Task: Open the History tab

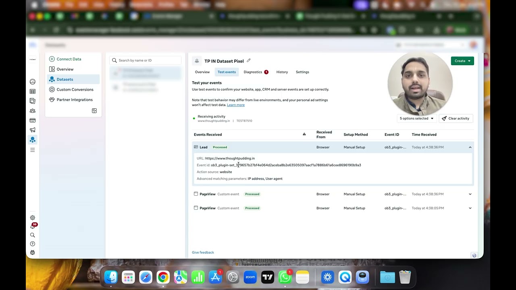Action: pyautogui.click(x=282, y=72)
